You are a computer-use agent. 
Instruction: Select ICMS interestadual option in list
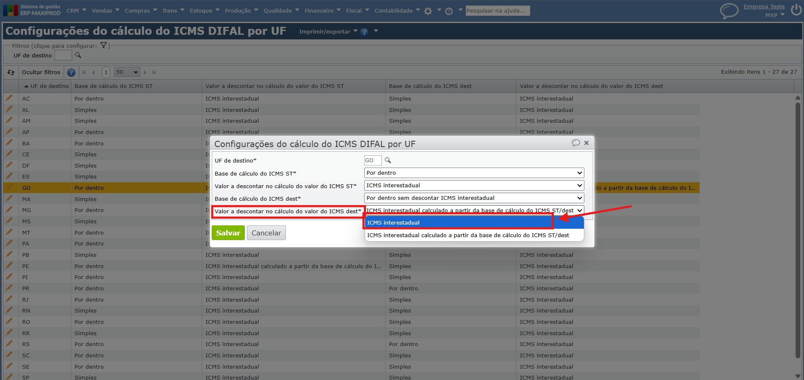pos(474,222)
